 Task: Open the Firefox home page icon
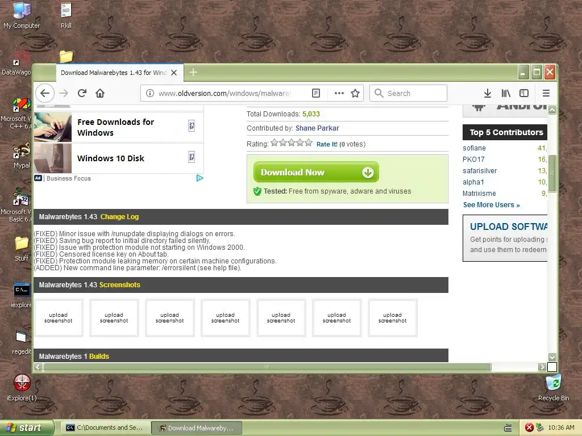(100, 93)
